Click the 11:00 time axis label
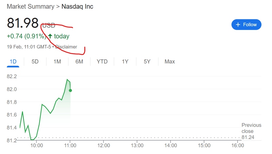272x154 pixels. 70,146
